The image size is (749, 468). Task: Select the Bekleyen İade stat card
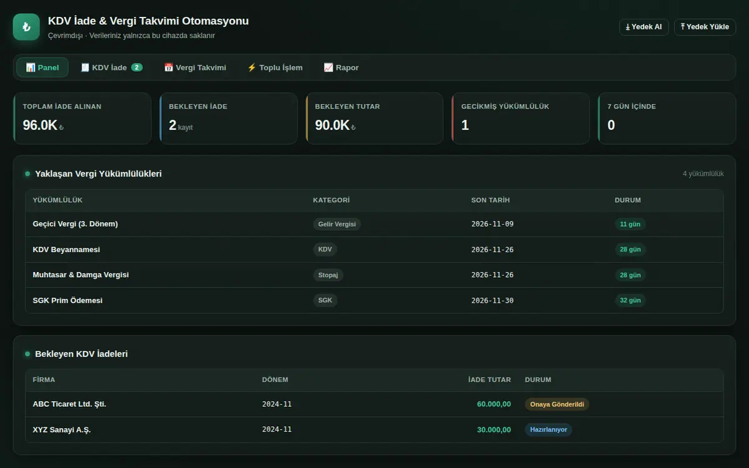[x=228, y=119]
